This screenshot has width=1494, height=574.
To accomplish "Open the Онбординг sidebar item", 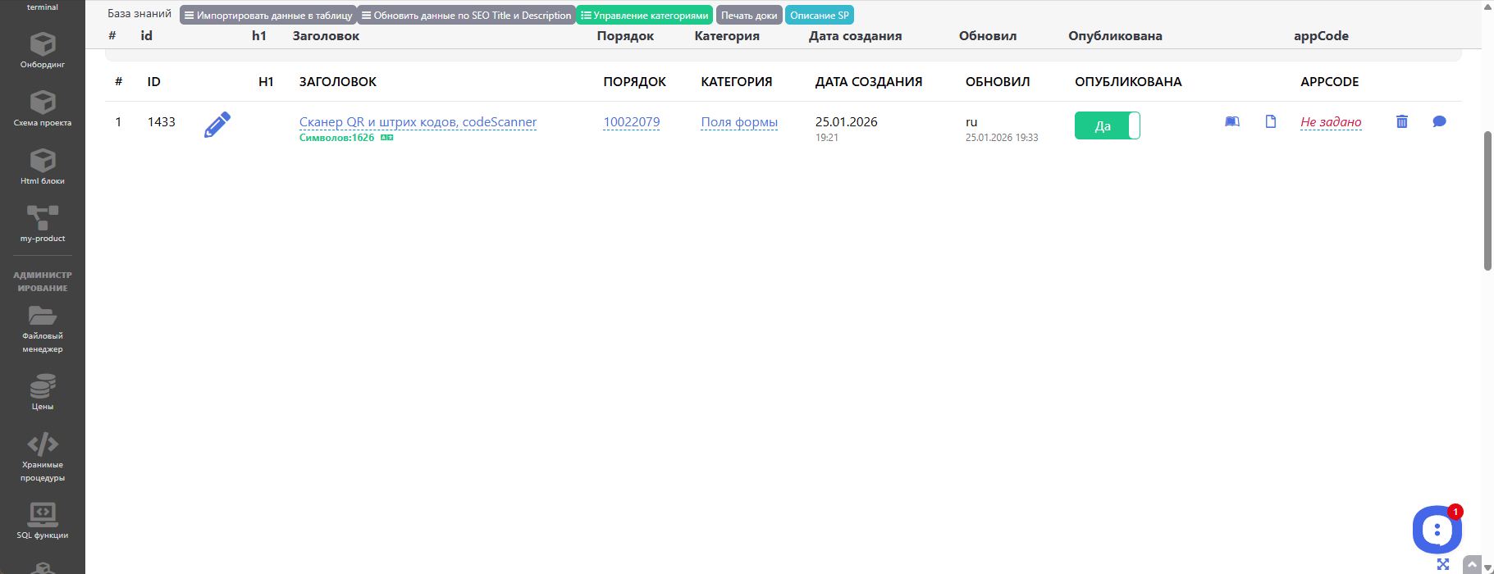I will pos(43,50).
